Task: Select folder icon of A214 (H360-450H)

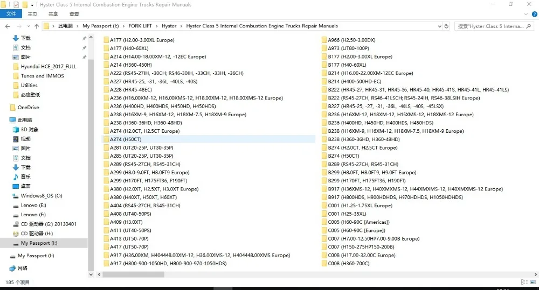Action: [106, 65]
